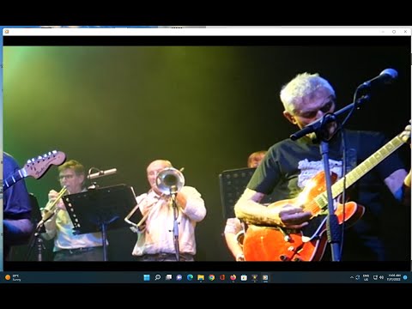
Task: Open the Office app on the taskbar
Action: point(222,277)
